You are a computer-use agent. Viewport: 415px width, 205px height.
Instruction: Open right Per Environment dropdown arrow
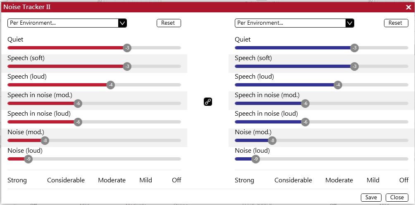coord(350,23)
